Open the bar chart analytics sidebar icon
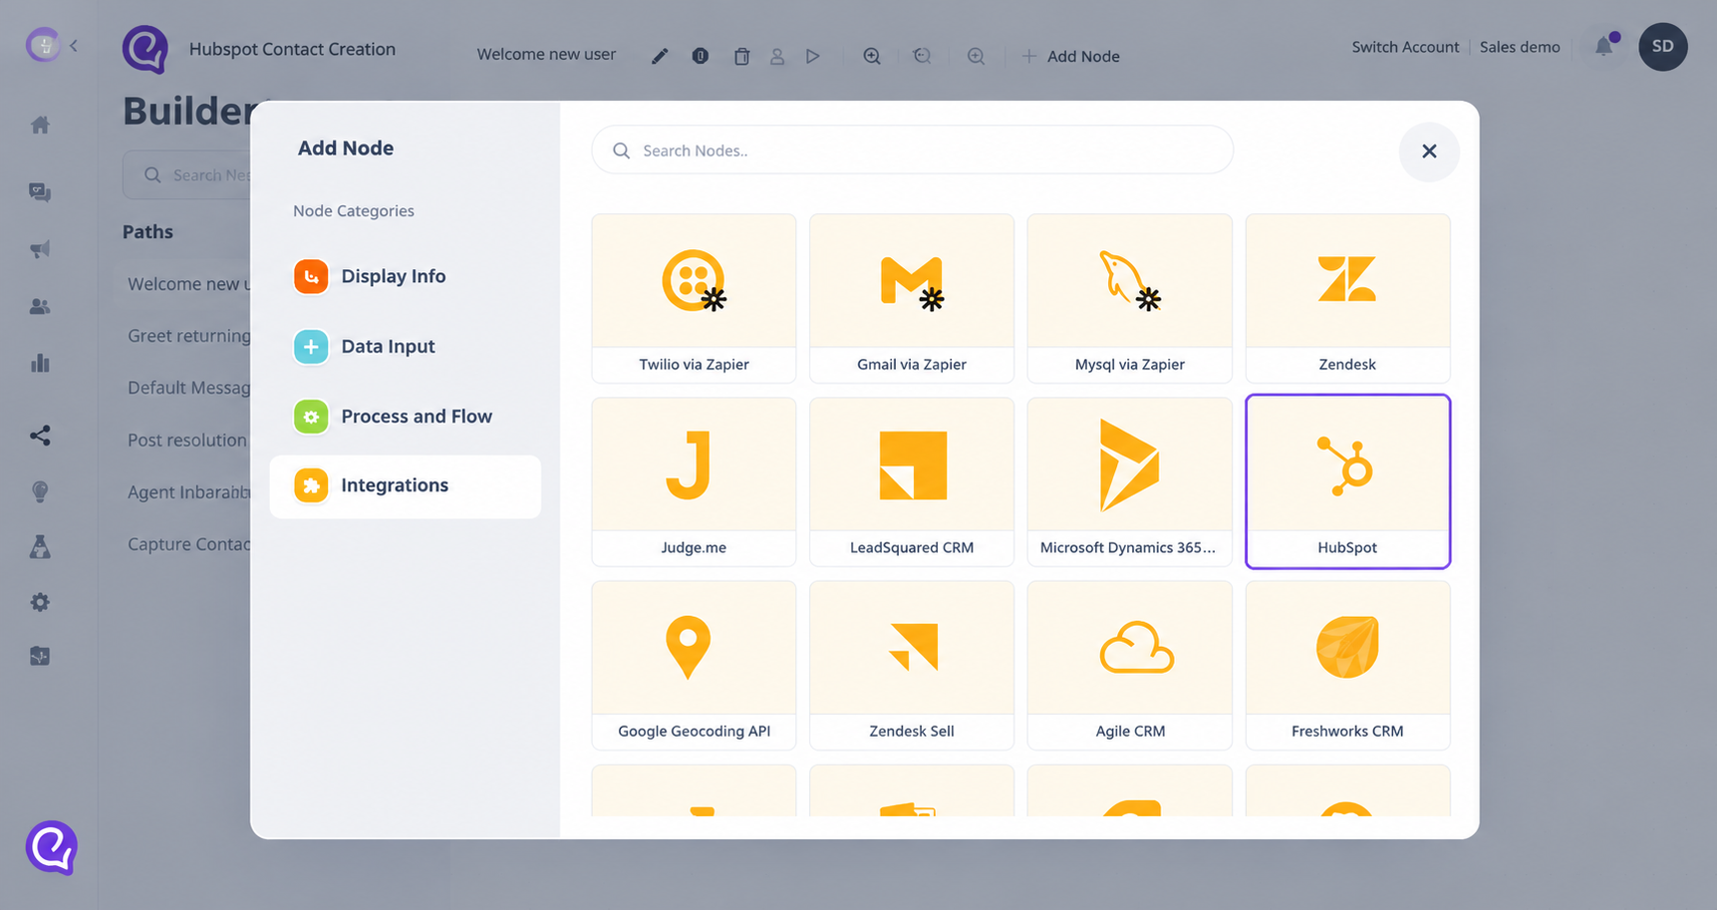 pyautogui.click(x=40, y=363)
